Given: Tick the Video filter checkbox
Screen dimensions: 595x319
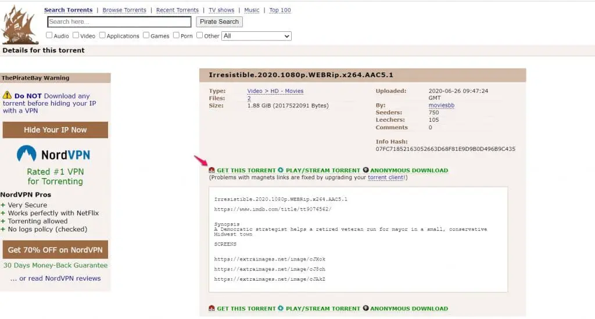Looking at the screenshot, I should coord(76,35).
